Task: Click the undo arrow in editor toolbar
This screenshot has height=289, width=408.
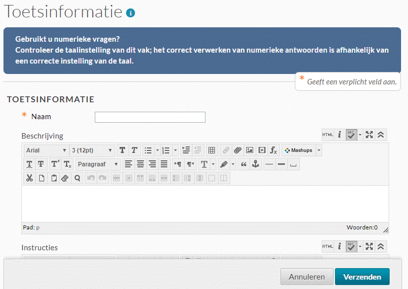Action: click(x=91, y=178)
